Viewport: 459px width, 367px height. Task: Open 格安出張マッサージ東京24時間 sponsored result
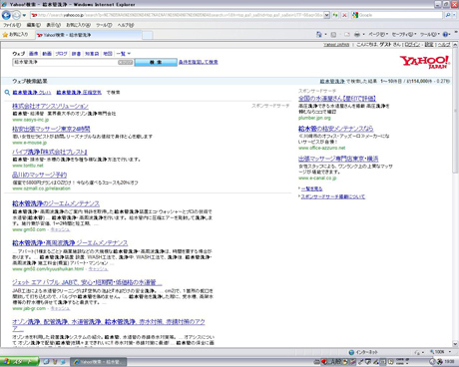[51, 129]
